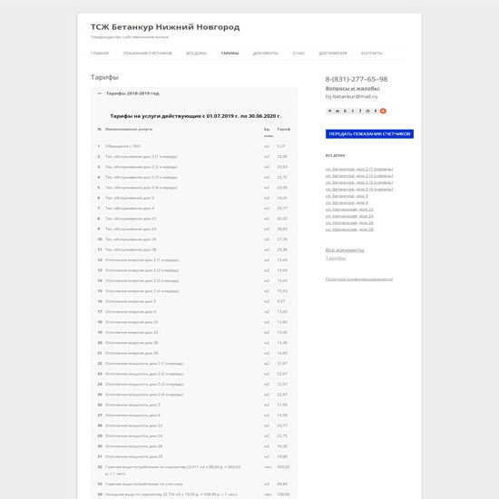The image size is (499, 499).
Task: Click the Facebook "f" share icon
Action: click(x=360, y=111)
